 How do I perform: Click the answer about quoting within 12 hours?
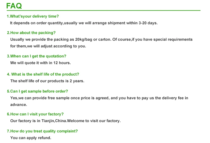[40, 63]
